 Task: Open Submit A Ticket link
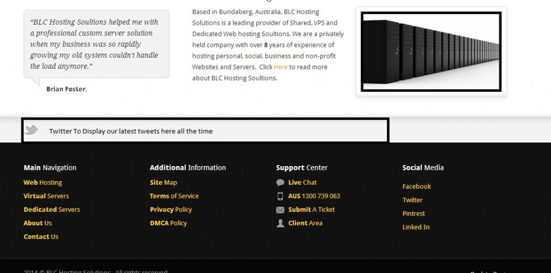point(312,210)
